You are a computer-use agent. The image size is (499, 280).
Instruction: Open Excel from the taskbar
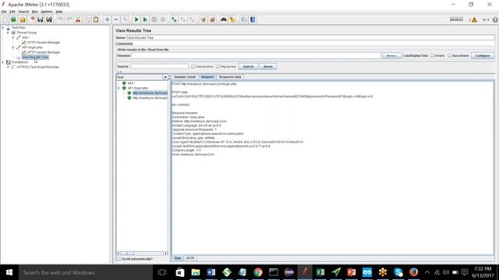(x=320, y=272)
